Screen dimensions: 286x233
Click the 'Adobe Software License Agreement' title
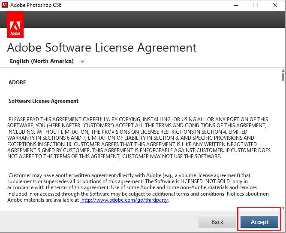(x=102, y=48)
